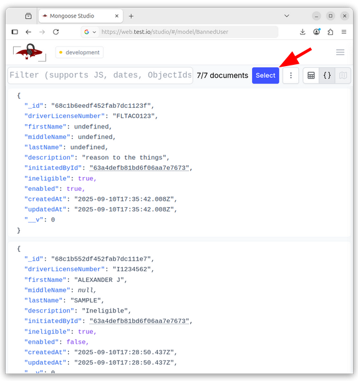
Task: Click the blue Select button
Action: pos(266,75)
